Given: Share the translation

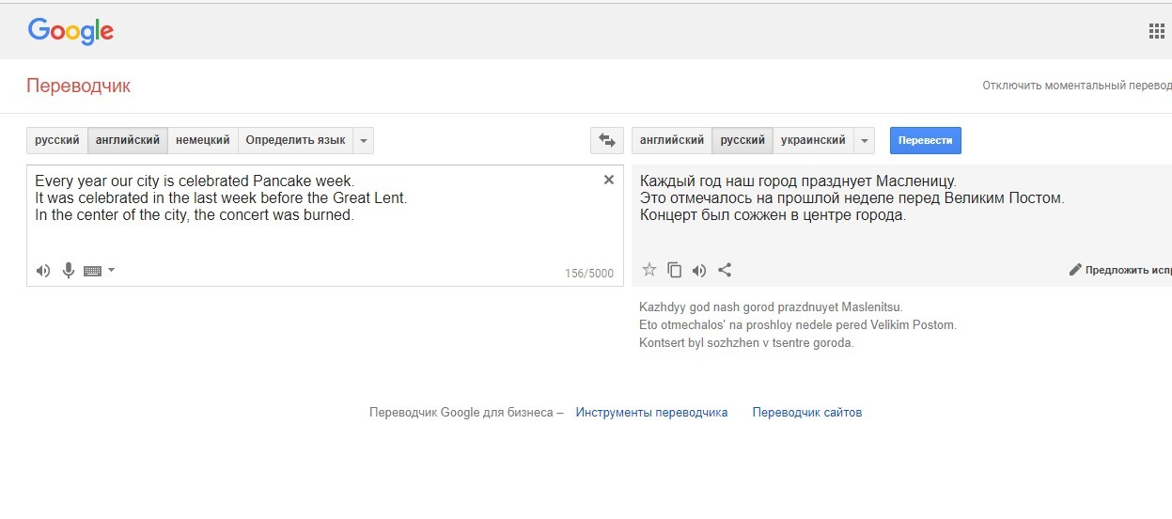Looking at the screenshot, I should click(x=725, y=270).
